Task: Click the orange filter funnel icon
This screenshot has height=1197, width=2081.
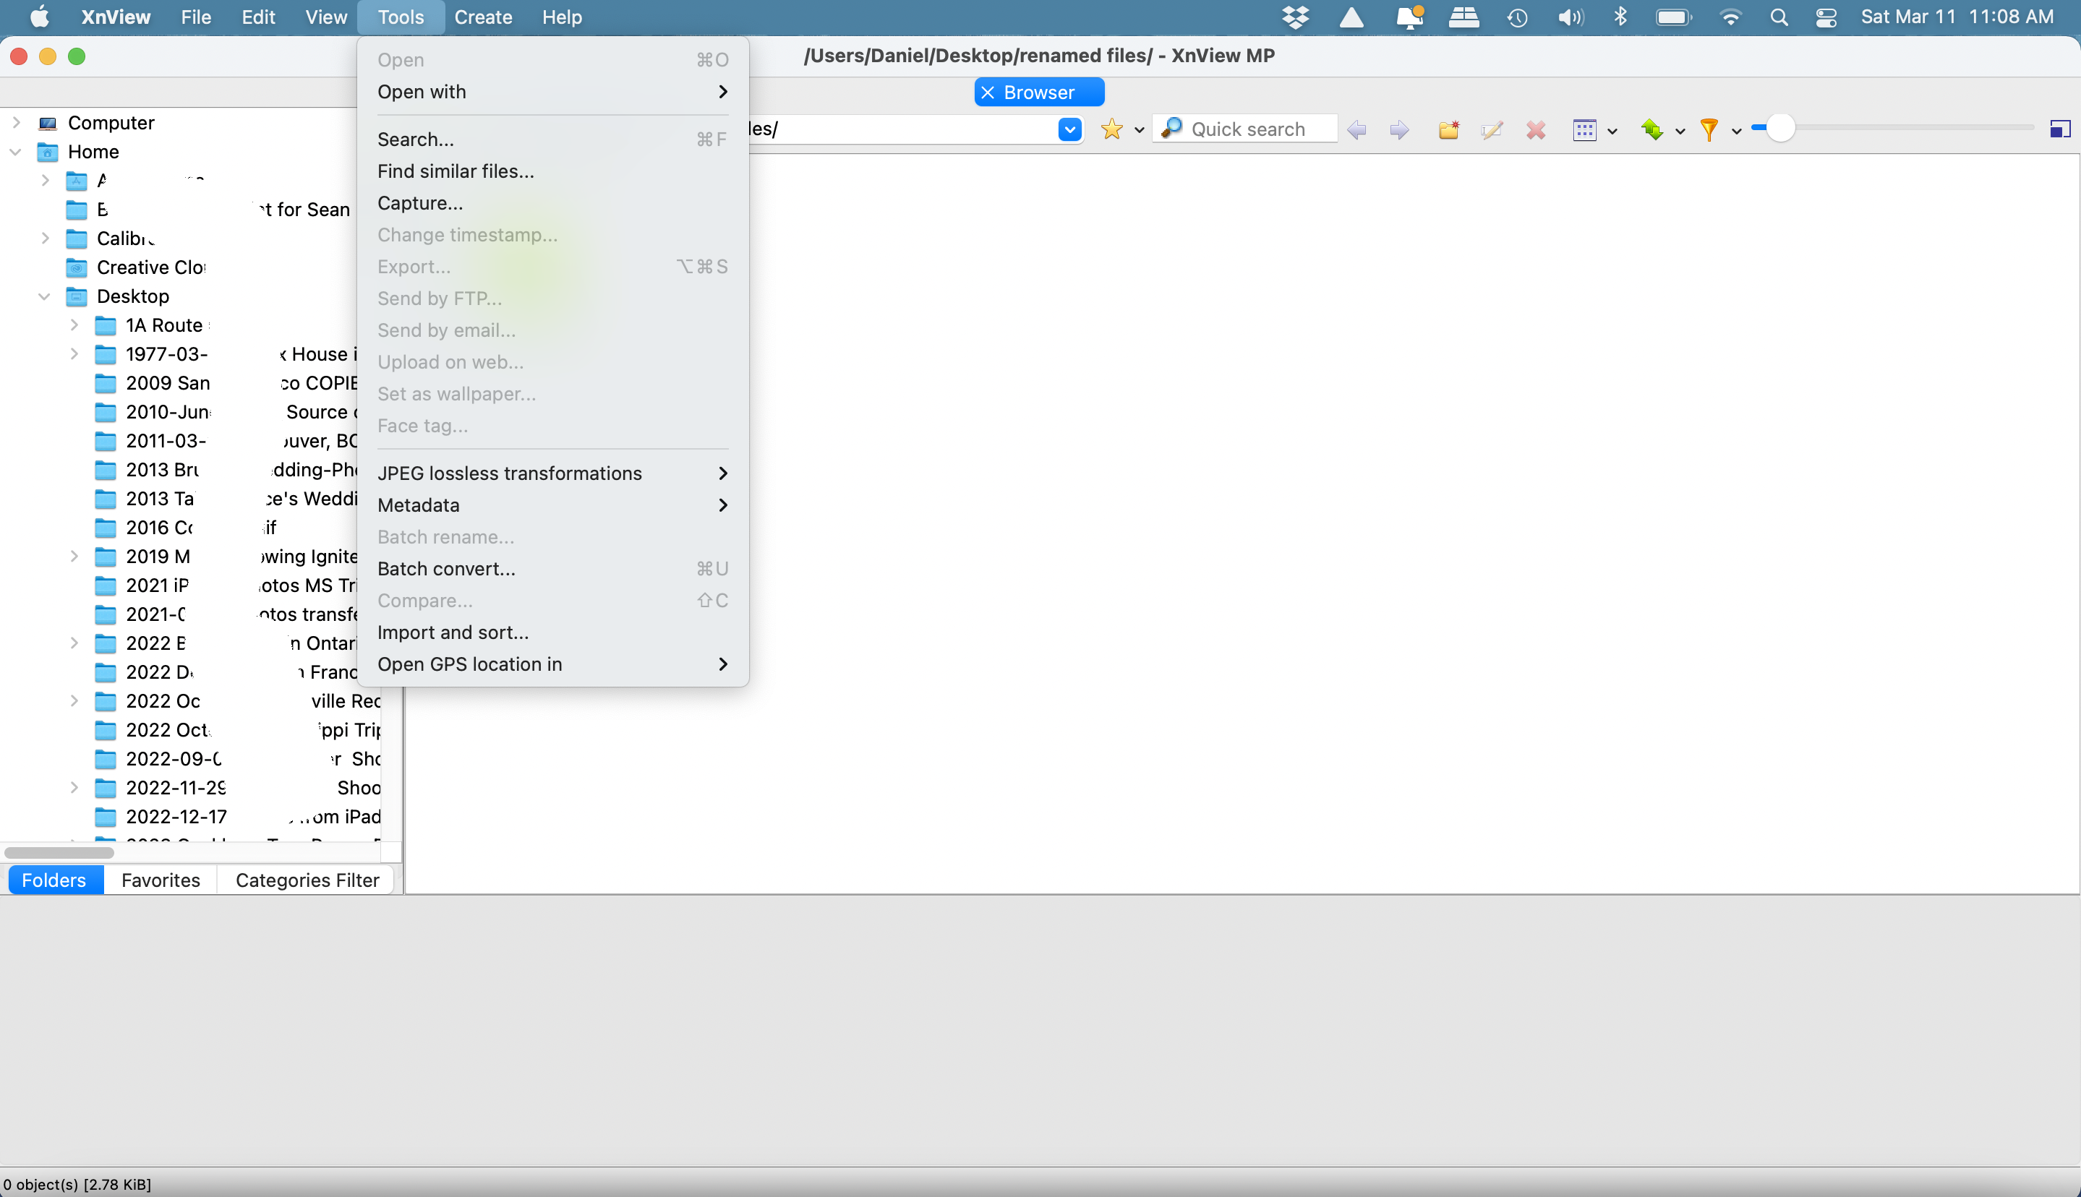Action: (1709, 130)
